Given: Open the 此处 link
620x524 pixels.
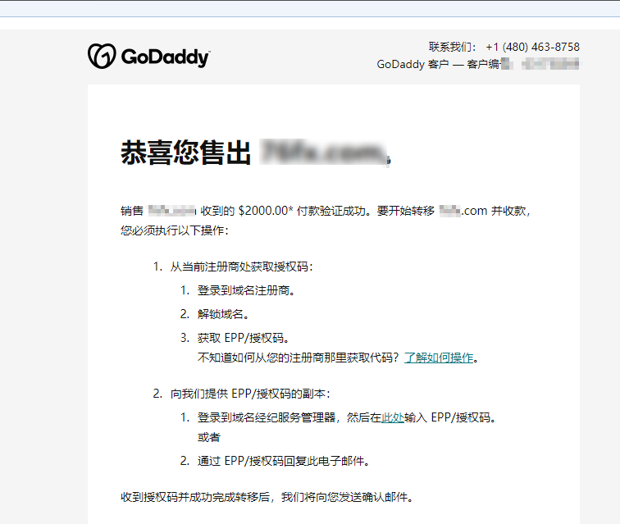Looking at the screenshot, I should [393, 417].
